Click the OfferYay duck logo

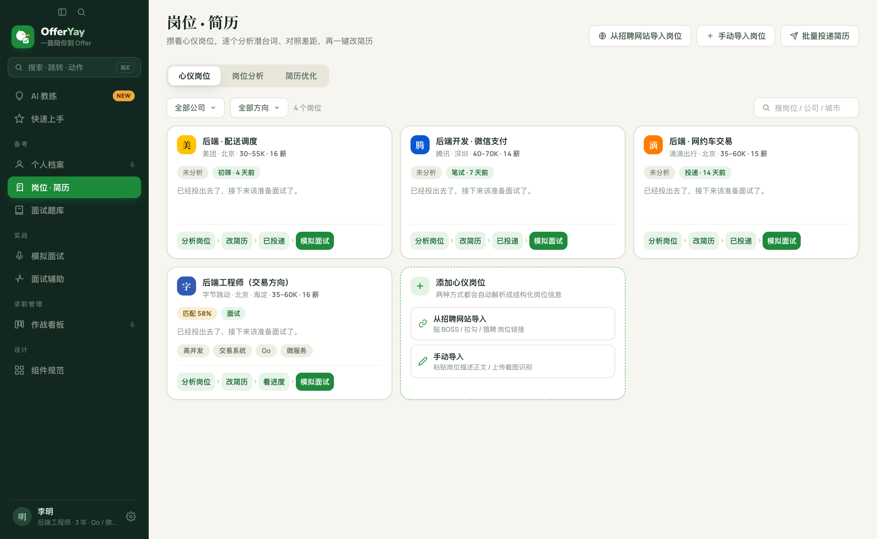click(23, 37)
